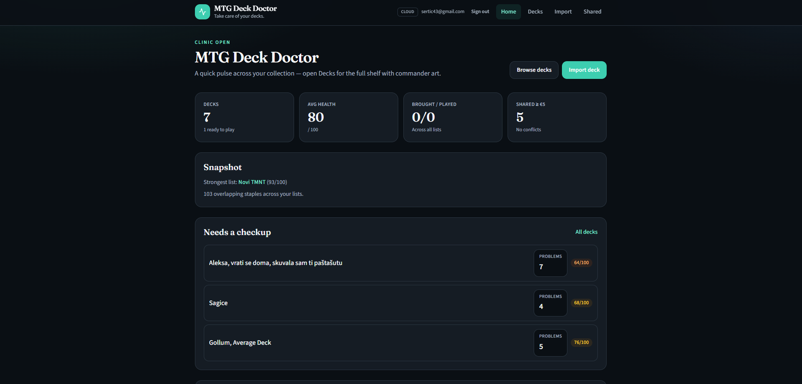Screen dimensions: 802x384
Task: Click the Import deck button
Action: [x=584, y=70]
